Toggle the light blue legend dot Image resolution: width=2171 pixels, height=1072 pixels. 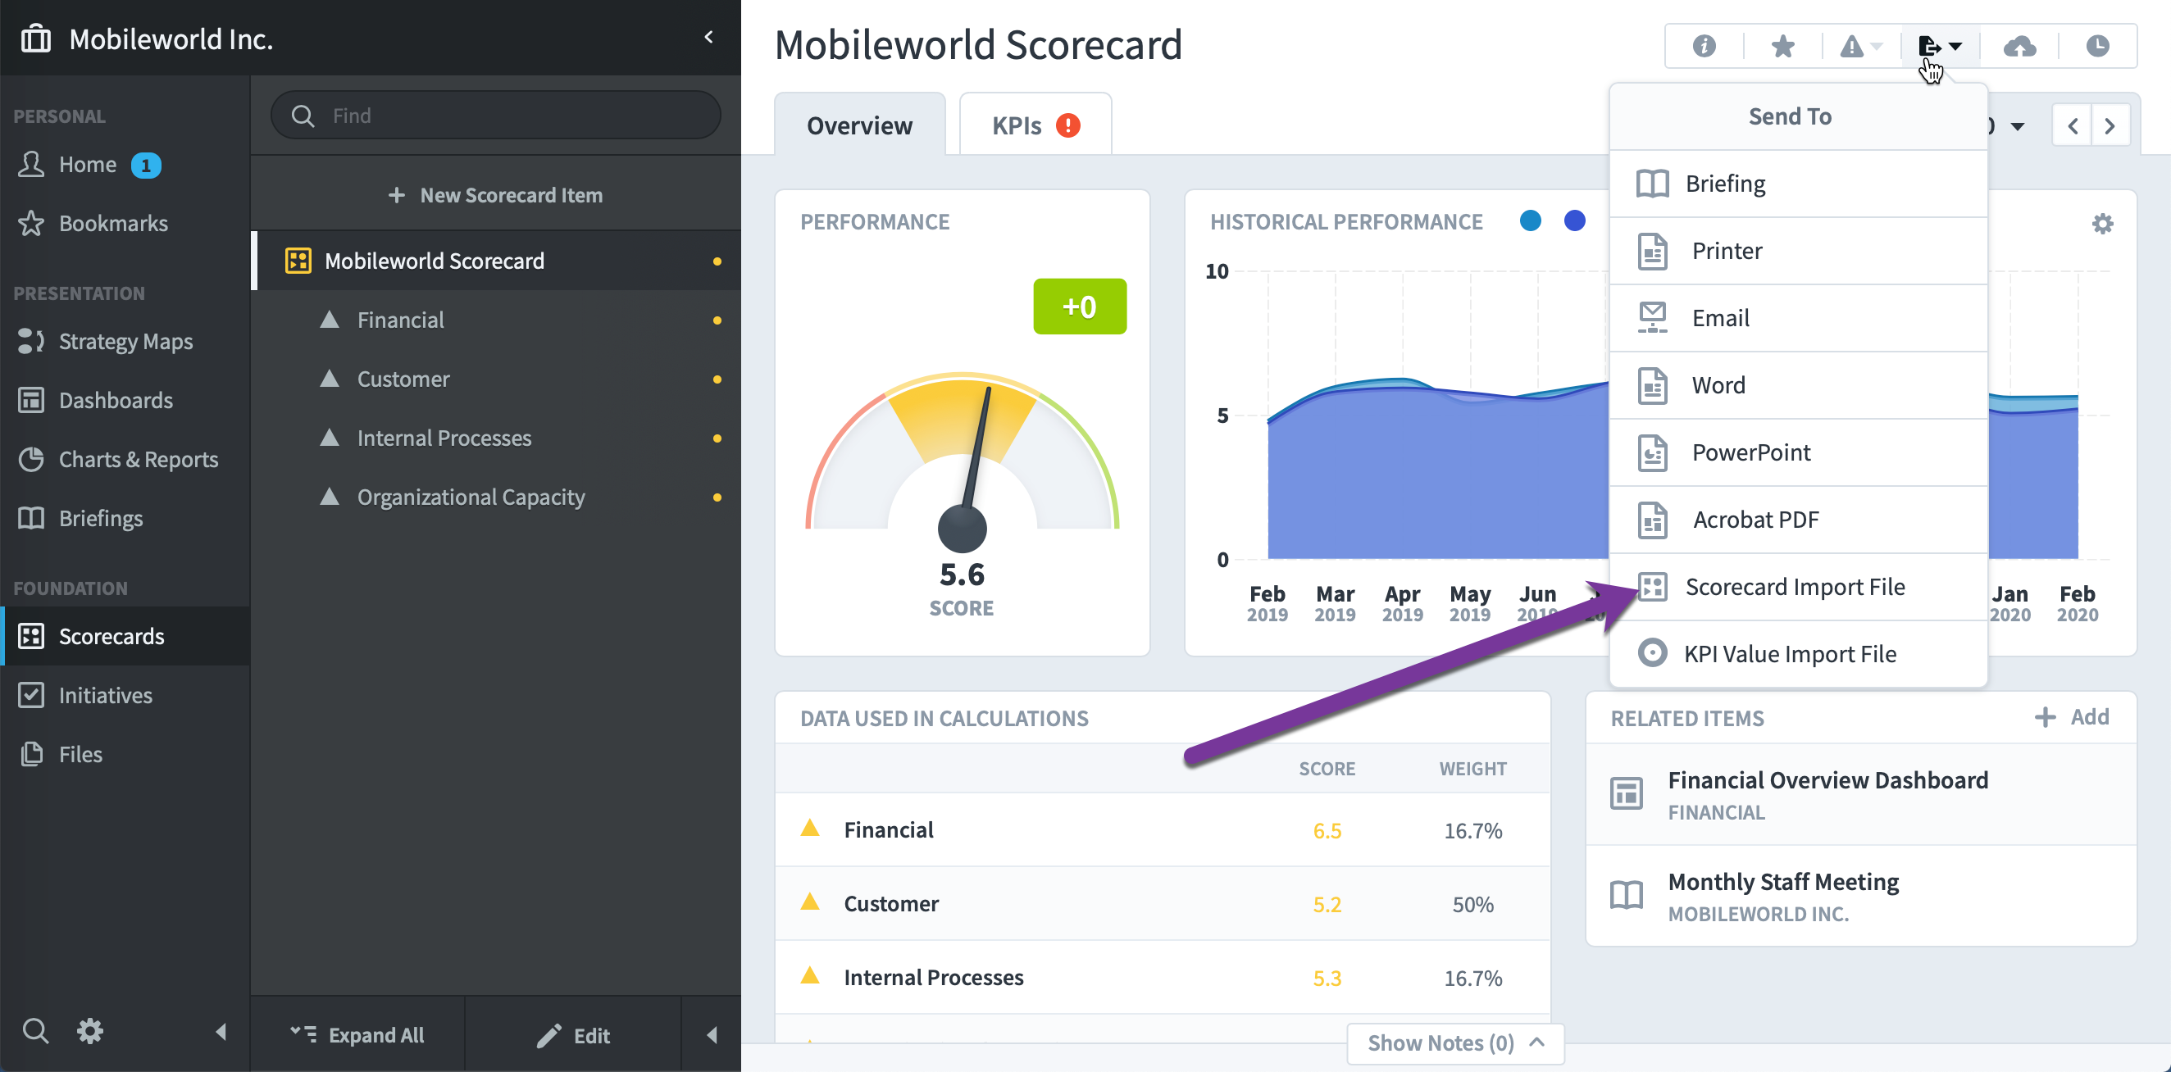point(1531,220)
